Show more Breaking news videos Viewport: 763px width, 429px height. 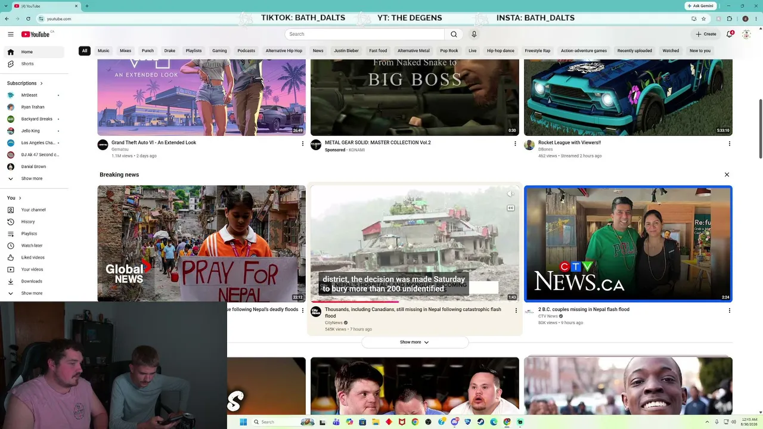(x=415, y=342)
